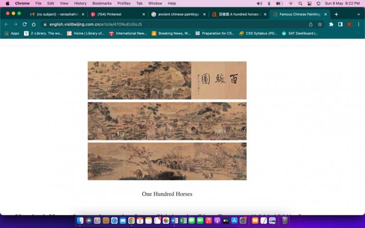Close the Pinterest tab
The height and width of the screenshot is (228, 365).
[x=143, y=15]
